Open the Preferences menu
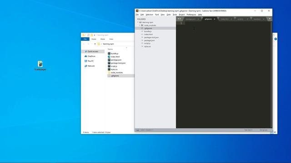 tap(191, 14)
